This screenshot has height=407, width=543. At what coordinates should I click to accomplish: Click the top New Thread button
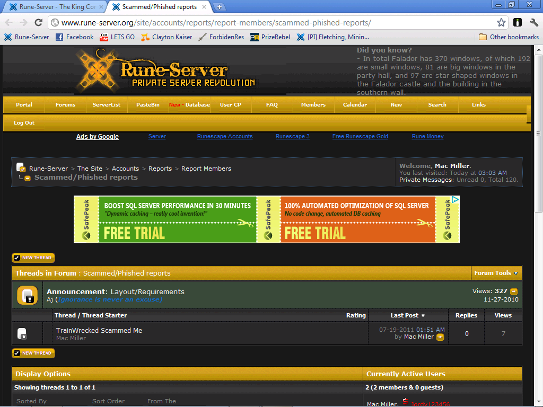(x=33, y=258)
